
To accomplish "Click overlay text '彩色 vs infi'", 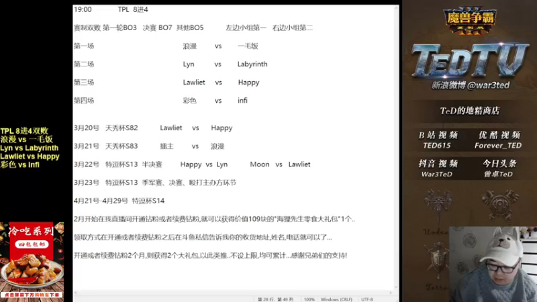I will (x=20, y=164).
